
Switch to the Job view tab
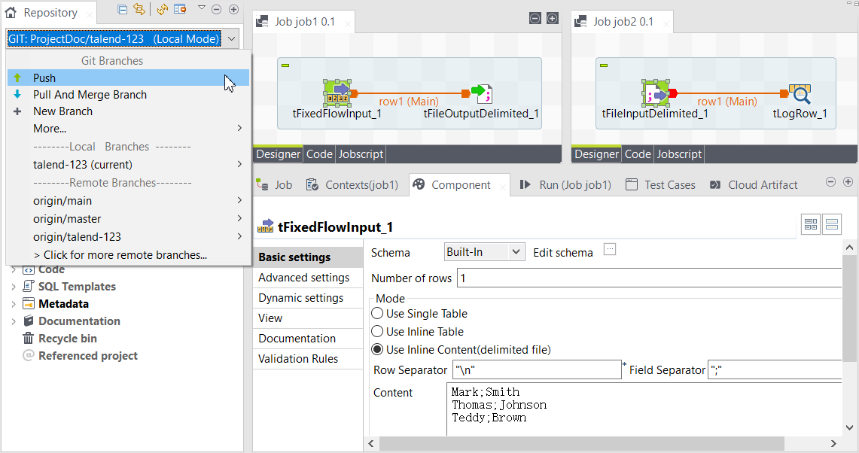(x=275, y=185)
